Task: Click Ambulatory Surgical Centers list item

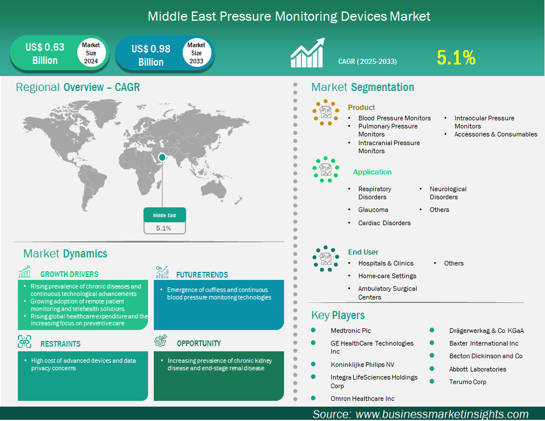Action: (388, 293)
